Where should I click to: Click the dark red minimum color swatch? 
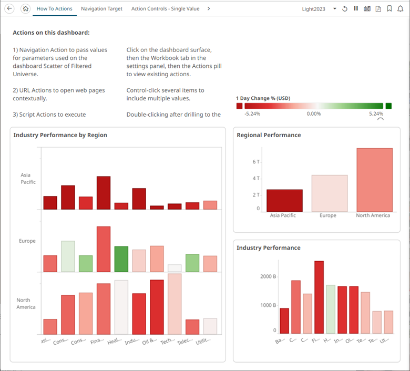tap(239, 106)
